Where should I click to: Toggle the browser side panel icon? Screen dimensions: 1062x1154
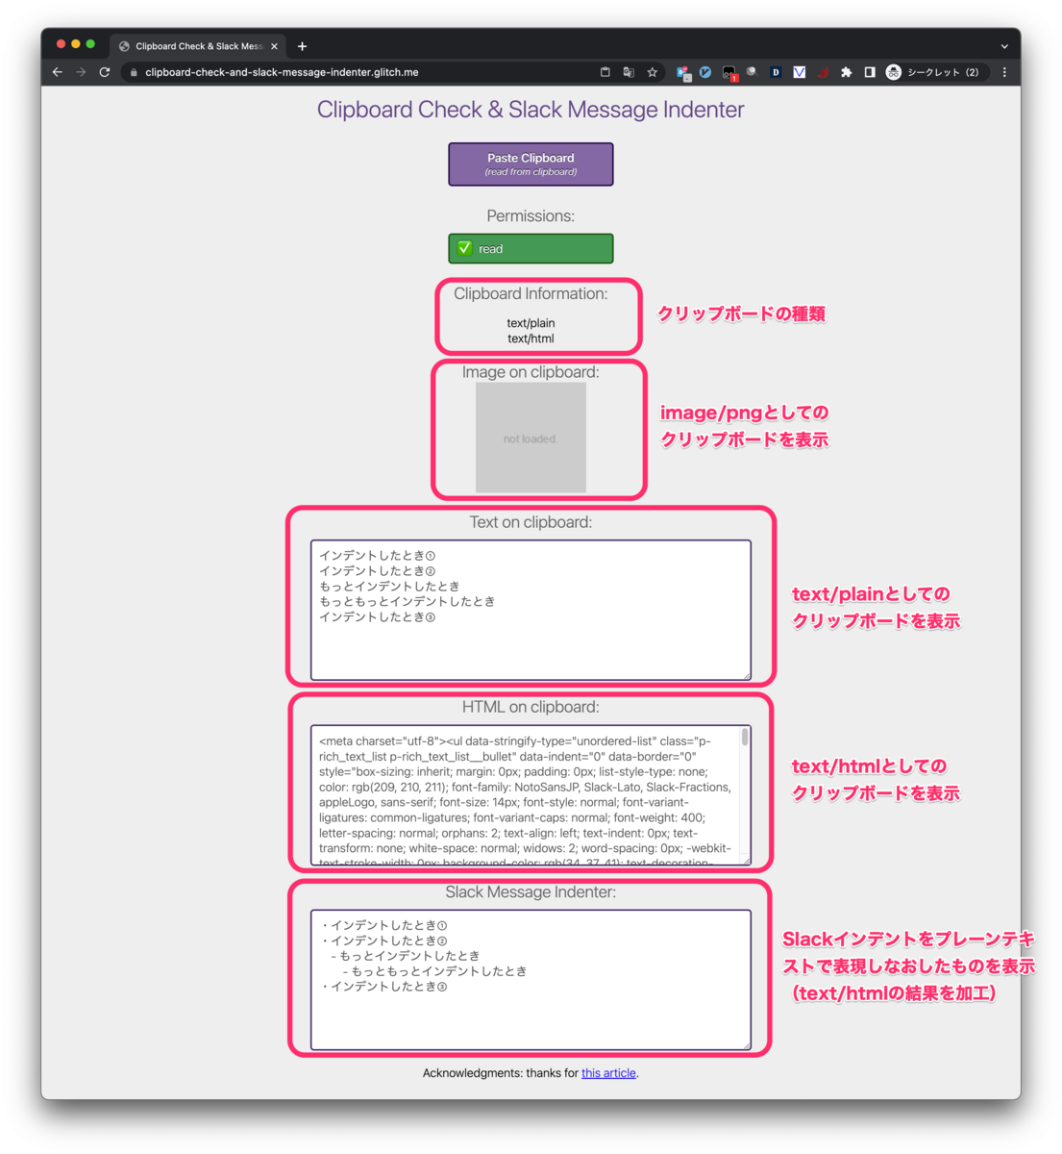pyautogui.click(x=870, y=72)
